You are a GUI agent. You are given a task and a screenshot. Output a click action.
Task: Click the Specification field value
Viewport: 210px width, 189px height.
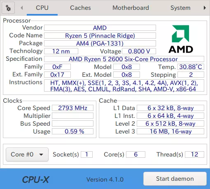coord(124,59)
